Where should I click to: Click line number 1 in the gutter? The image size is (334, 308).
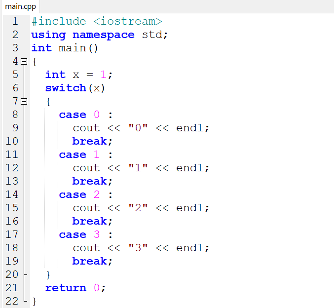[15, 21]
